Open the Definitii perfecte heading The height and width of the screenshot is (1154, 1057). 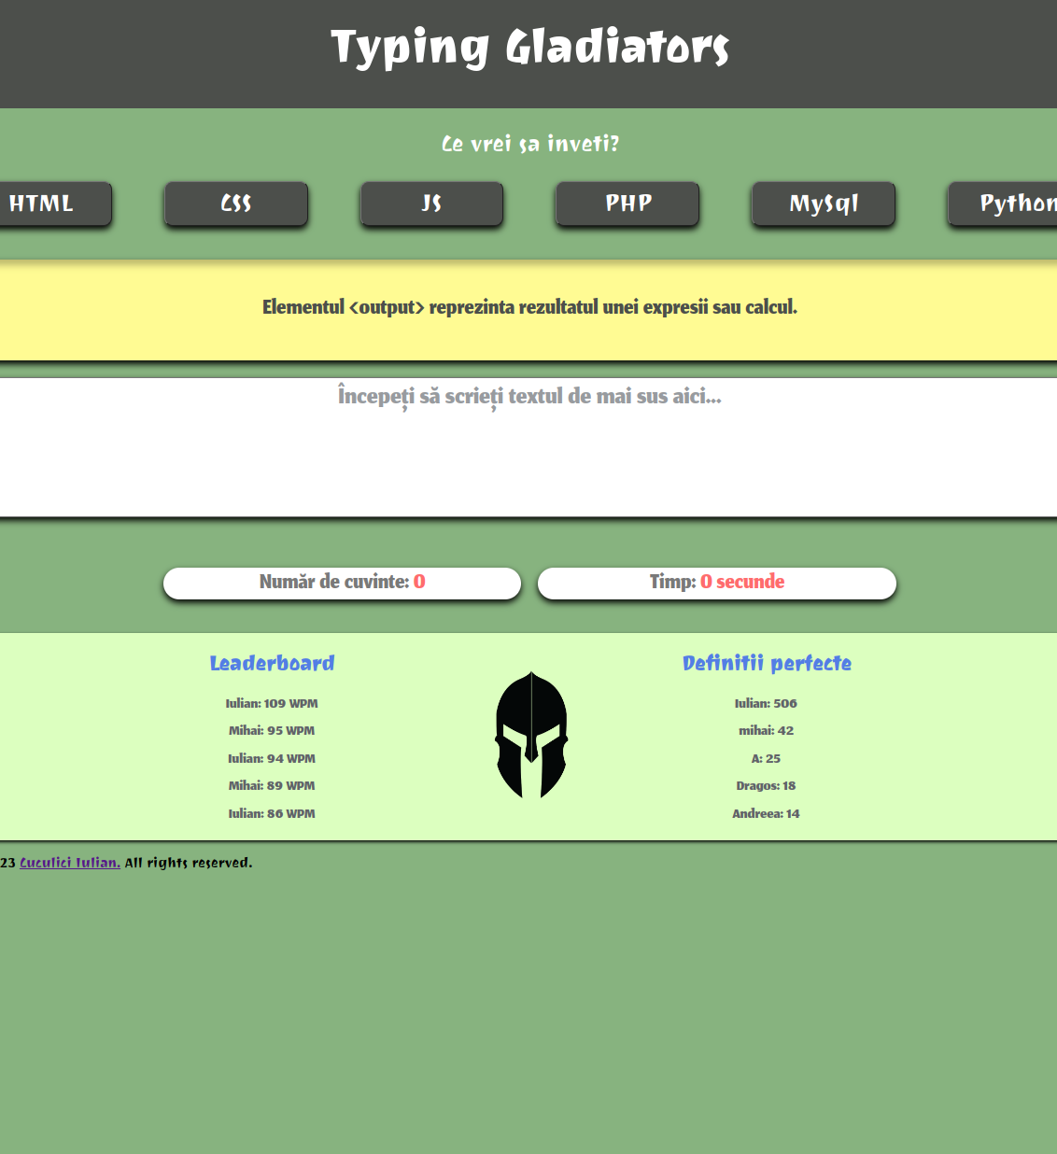tap(767, 663)
